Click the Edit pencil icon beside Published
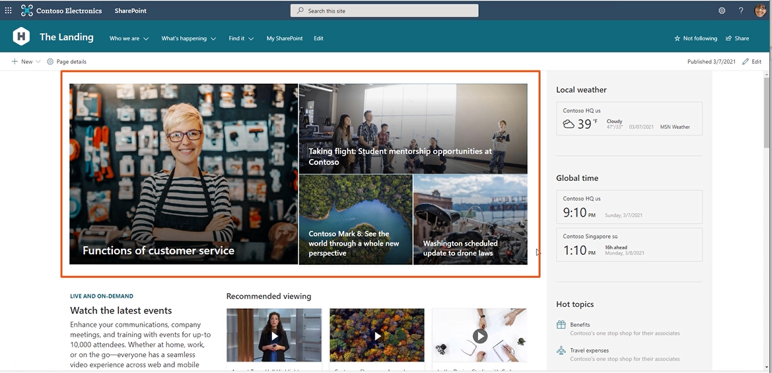 [x=746, y=61]
